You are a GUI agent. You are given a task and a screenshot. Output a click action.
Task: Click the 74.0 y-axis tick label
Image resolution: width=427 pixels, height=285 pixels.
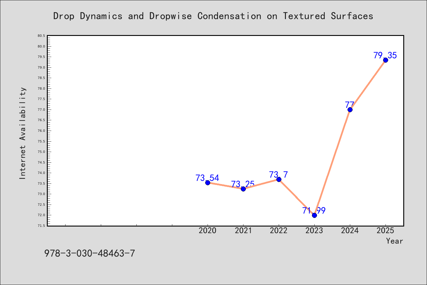[x=41, y=173]
